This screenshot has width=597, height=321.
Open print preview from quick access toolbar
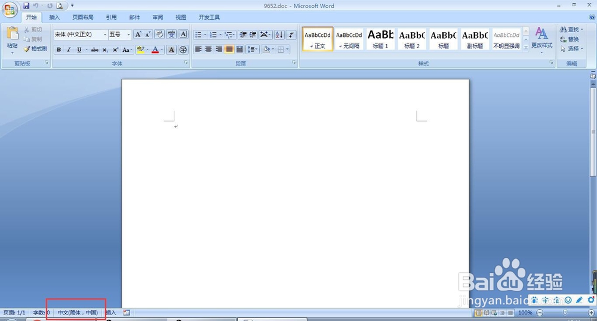pos(59,6)
